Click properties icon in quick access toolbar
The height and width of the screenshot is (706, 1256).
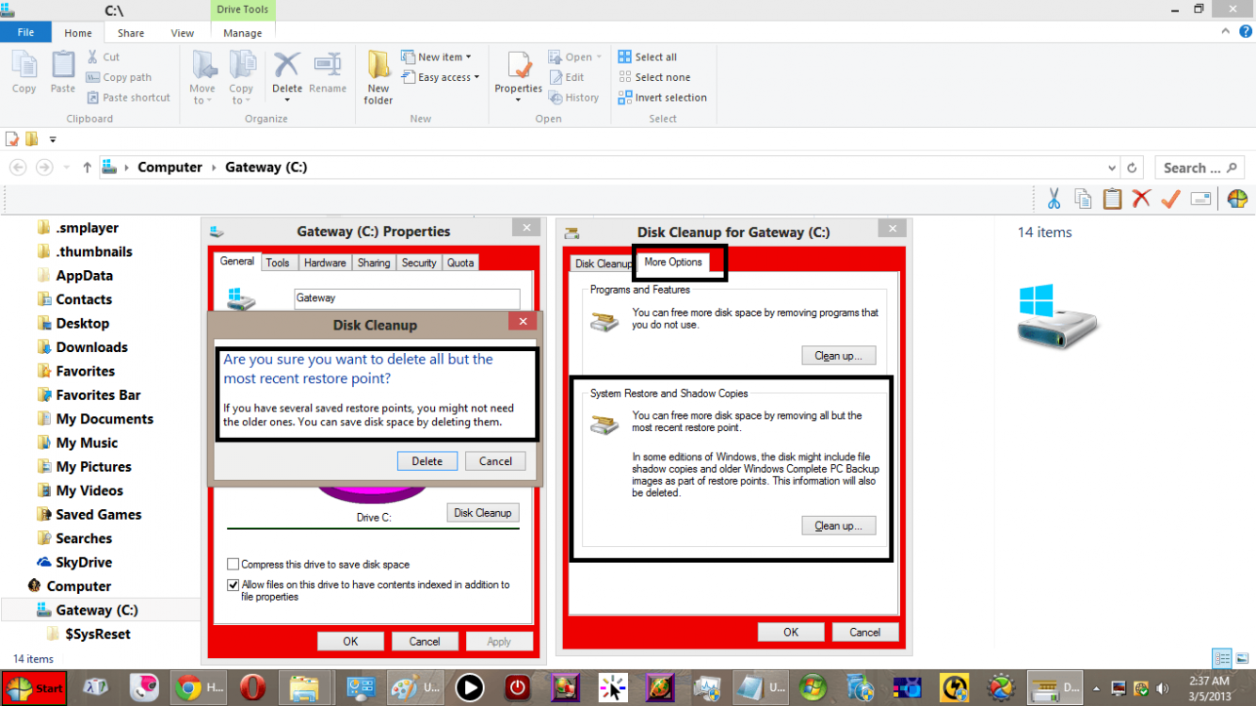12,139
